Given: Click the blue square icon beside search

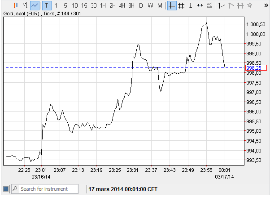Looking at the screenshot, I should click(x=6, y=189).
